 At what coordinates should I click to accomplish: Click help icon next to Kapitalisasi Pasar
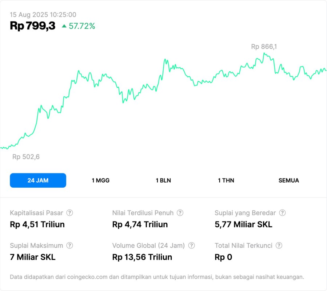click(x=70, y=213)
